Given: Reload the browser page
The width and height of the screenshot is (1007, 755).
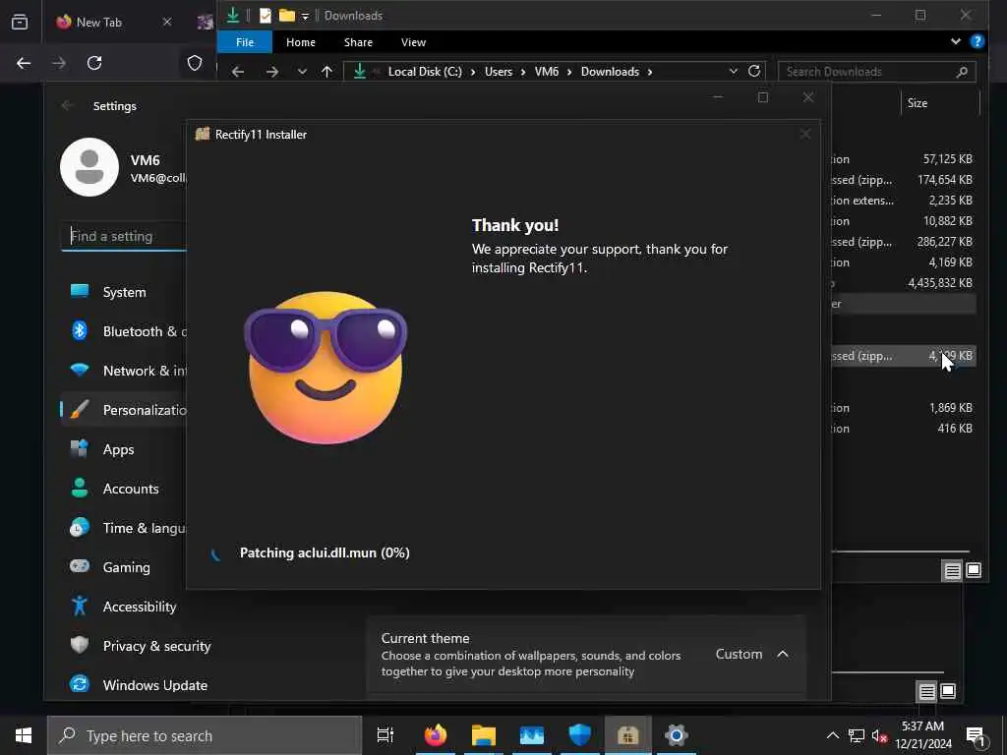Looking at the screenshot, I should pyautogui.click(x=94, y=63).
